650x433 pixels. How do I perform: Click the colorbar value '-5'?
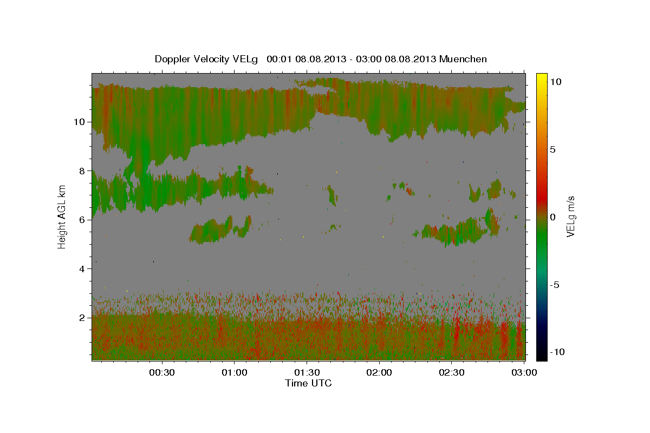click(x=555, y=284)
